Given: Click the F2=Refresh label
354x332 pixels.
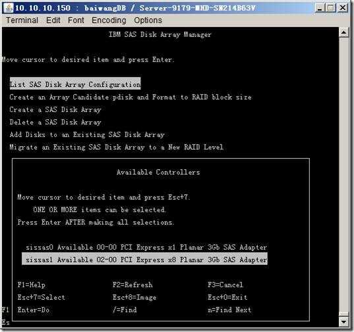Looking at the screenshot, I should pos(133,285).
